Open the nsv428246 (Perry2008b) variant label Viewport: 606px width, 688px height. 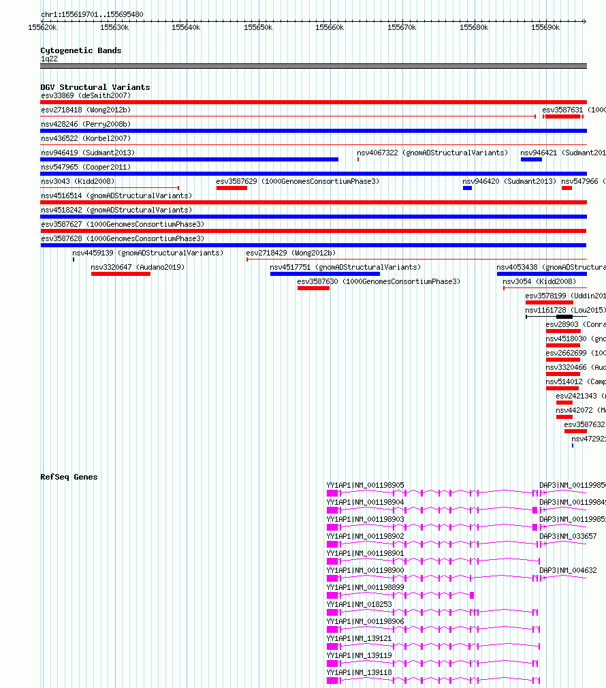click(x=86, y=124)
